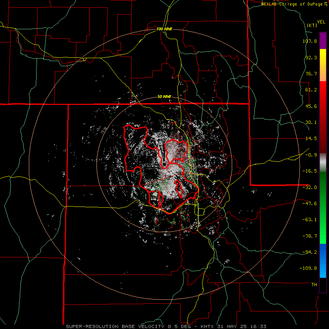Click the 76.7 velocity scale value
Screen dimensions: 329x329
tap(311, 73)
